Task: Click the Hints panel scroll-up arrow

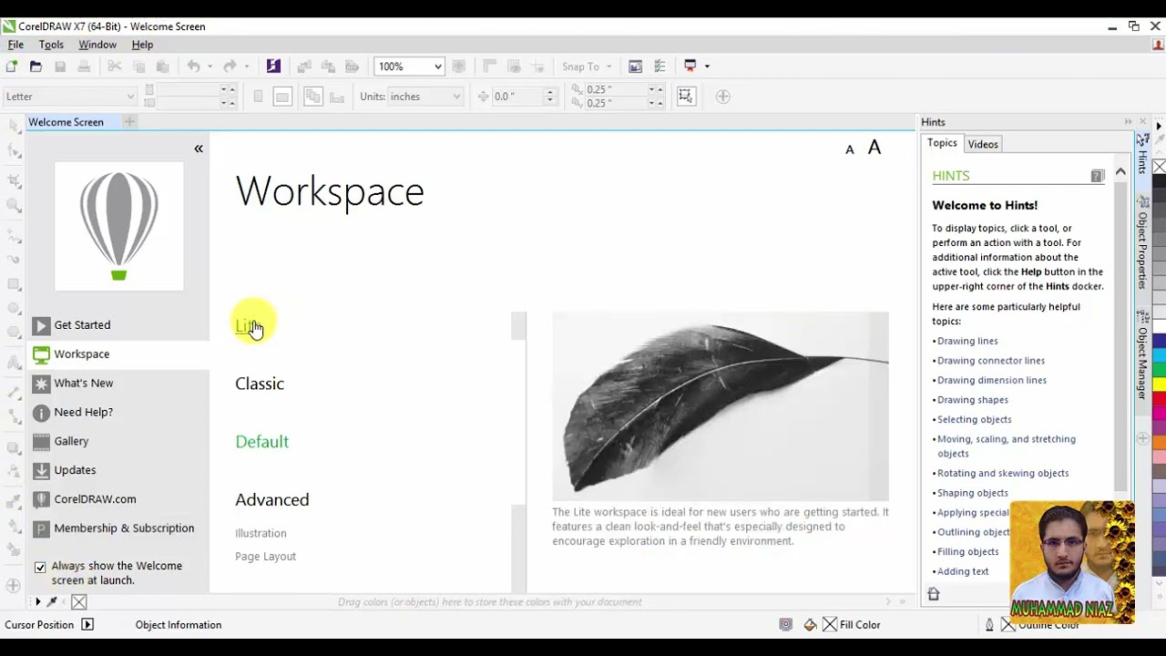Action: (1120, 171)
